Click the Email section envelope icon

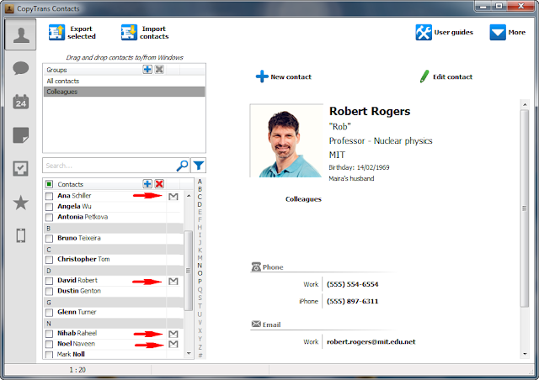pyautogui.click(x=256, y=324)
